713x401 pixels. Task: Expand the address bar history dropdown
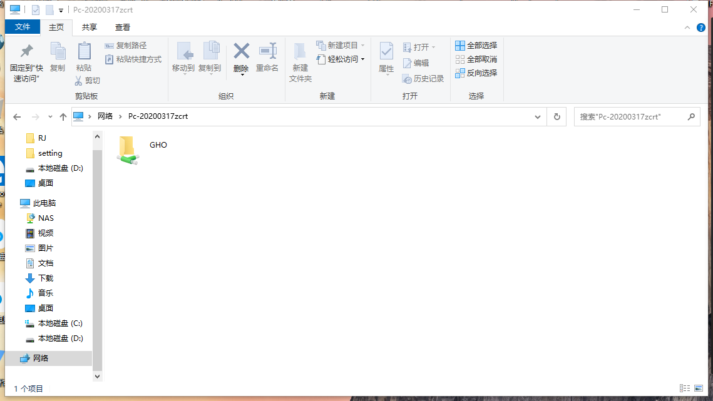point(537,116)
